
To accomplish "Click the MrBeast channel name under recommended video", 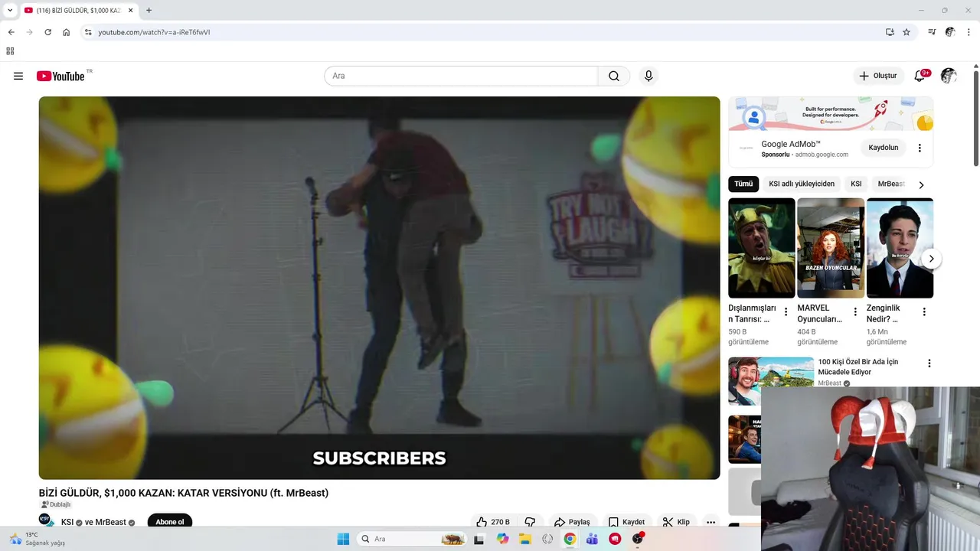I will coord(829,383).
